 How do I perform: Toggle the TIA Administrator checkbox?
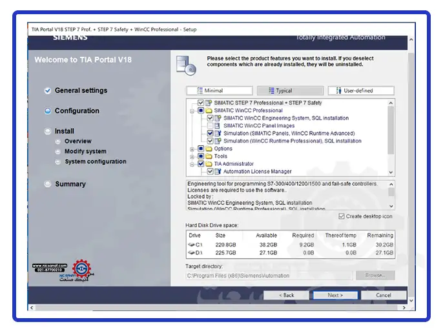(201, 164)
